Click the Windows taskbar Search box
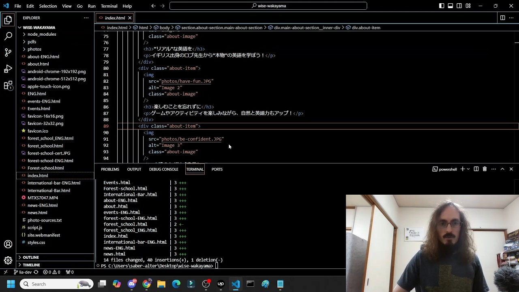The image size is (519, 292). [56, 284]
